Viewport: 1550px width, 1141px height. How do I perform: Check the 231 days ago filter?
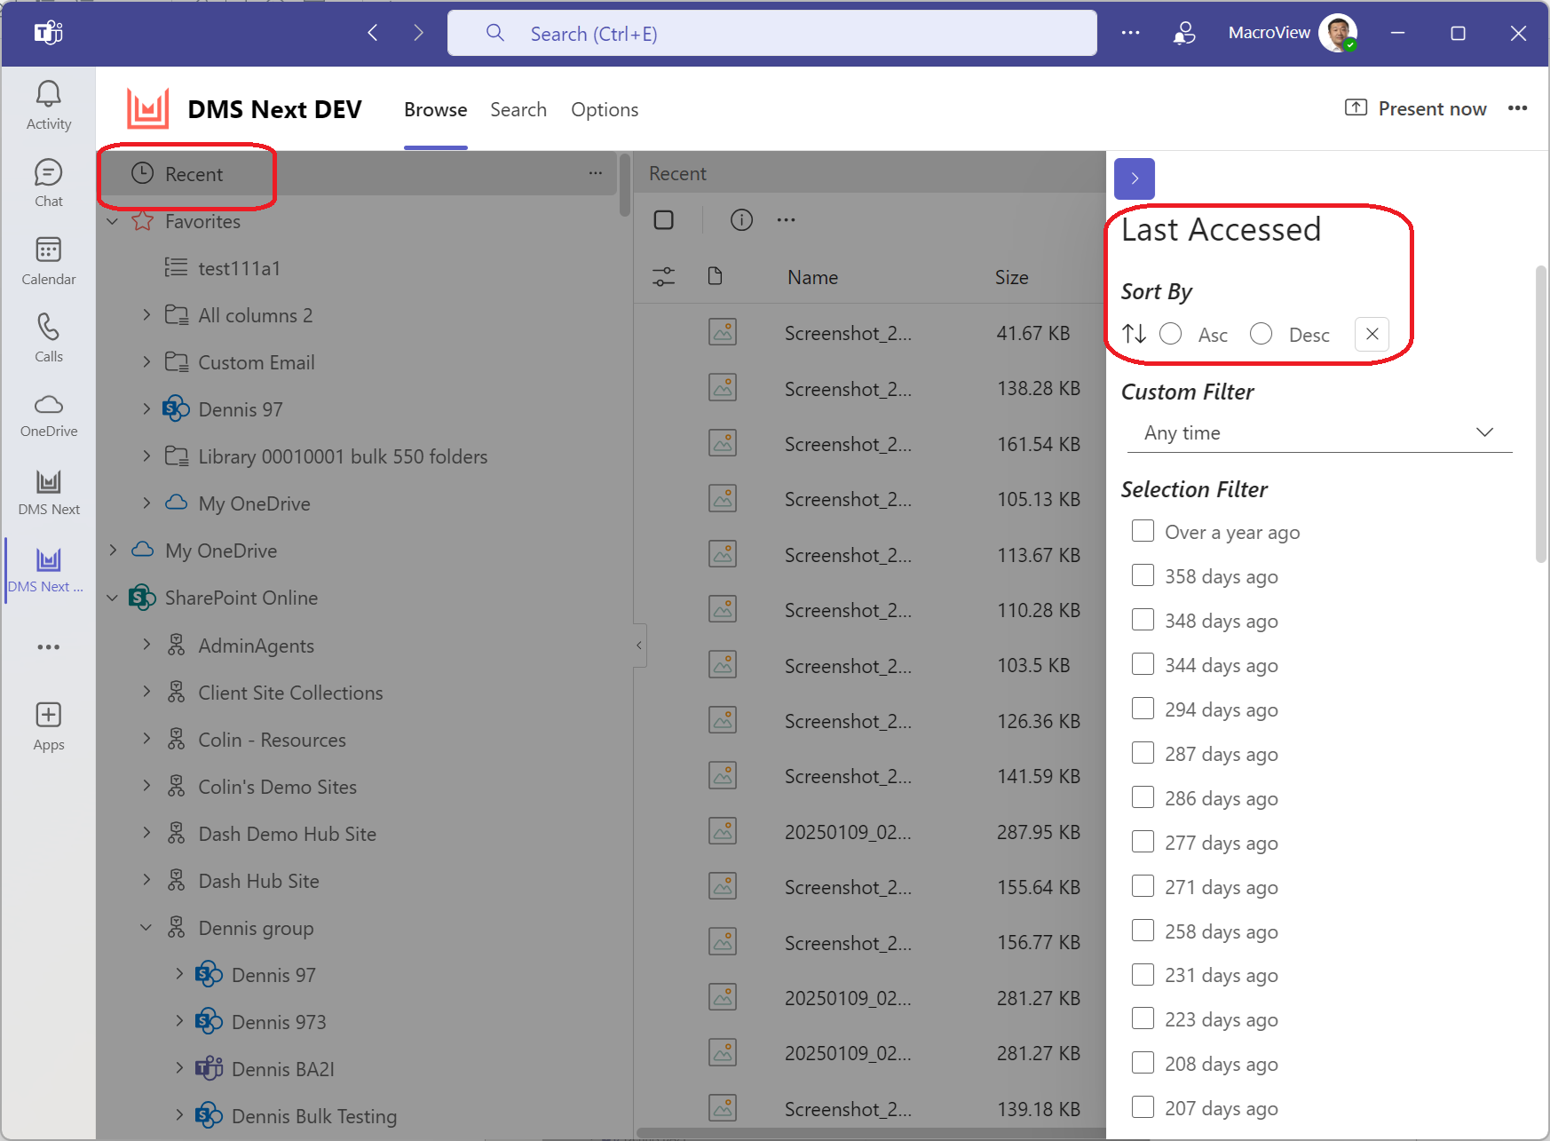pyautogui.click(x=1143, y=974)
